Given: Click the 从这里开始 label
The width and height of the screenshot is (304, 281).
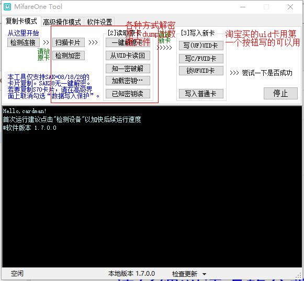Looking at the screenshot, I should point(23,33).
